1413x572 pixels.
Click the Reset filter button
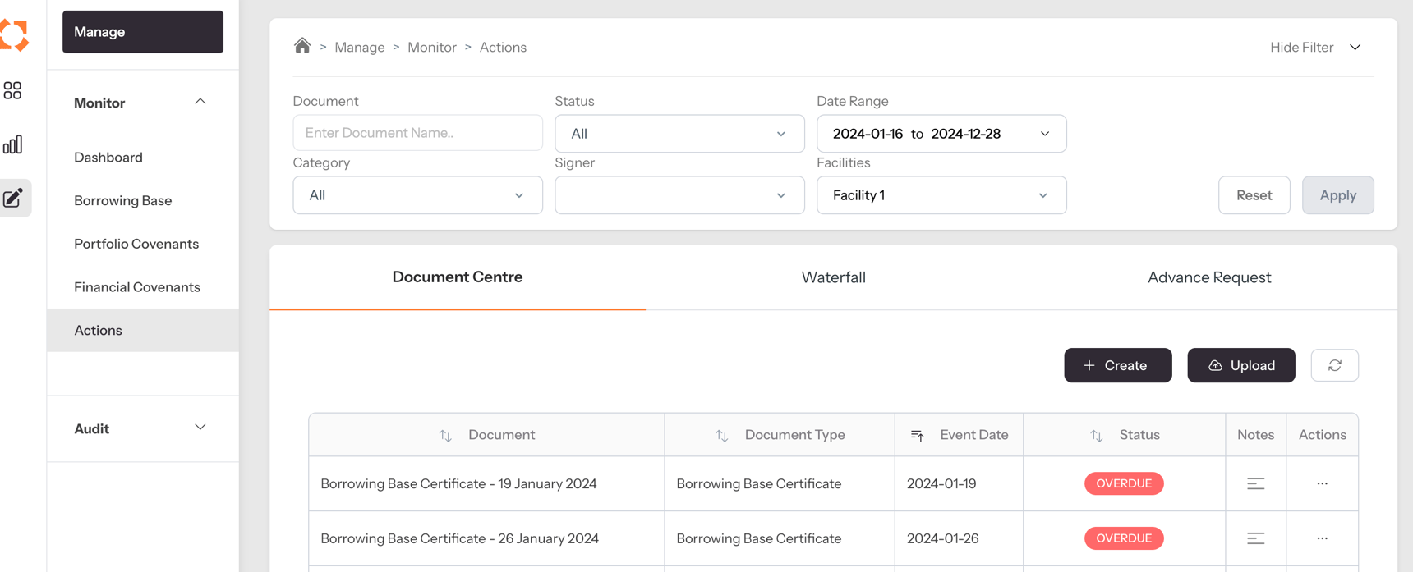tap(1254, 195)
